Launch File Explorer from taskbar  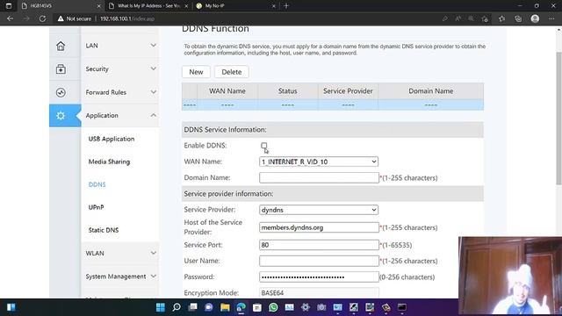225,307
